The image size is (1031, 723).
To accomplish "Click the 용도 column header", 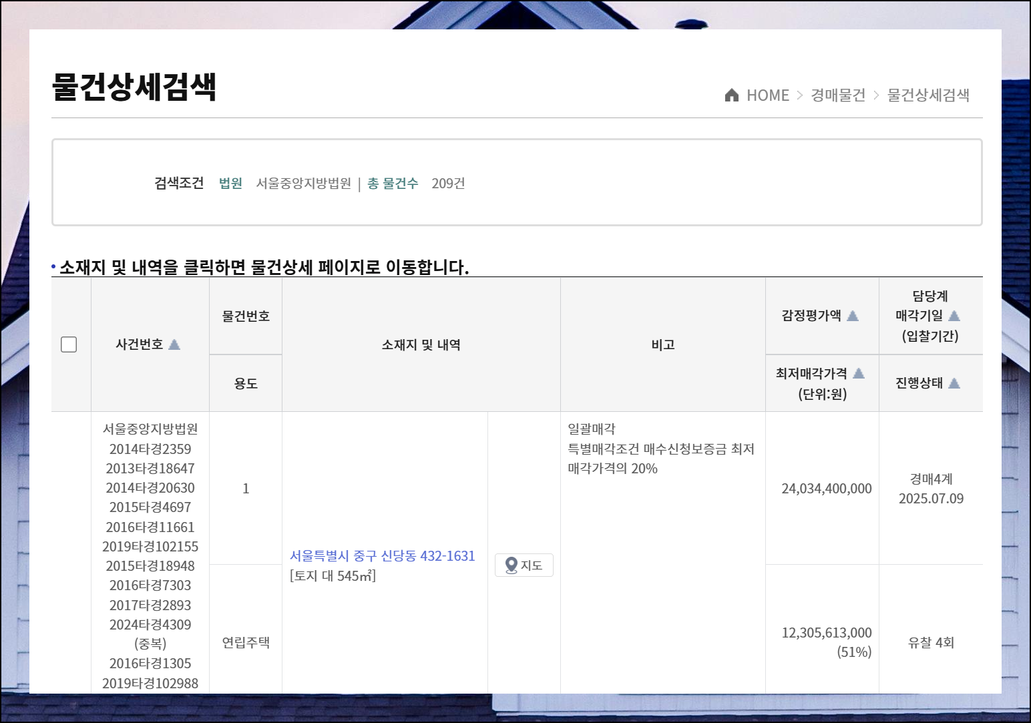I will coord(246,384).
